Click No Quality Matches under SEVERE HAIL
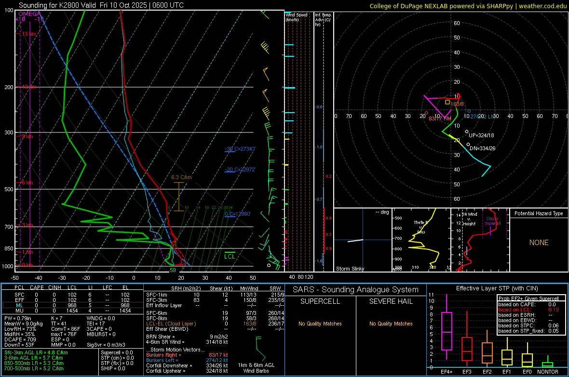Screen dimensions: 569x377 [391, 324]
